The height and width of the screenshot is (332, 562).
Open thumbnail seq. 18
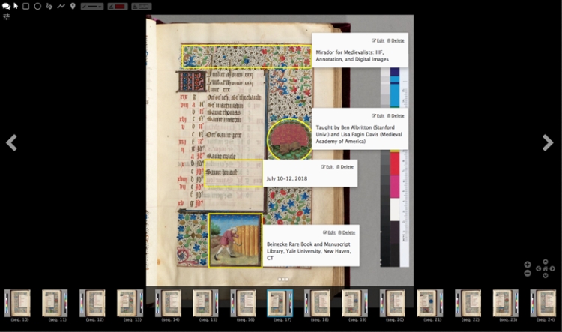point(318,304)
